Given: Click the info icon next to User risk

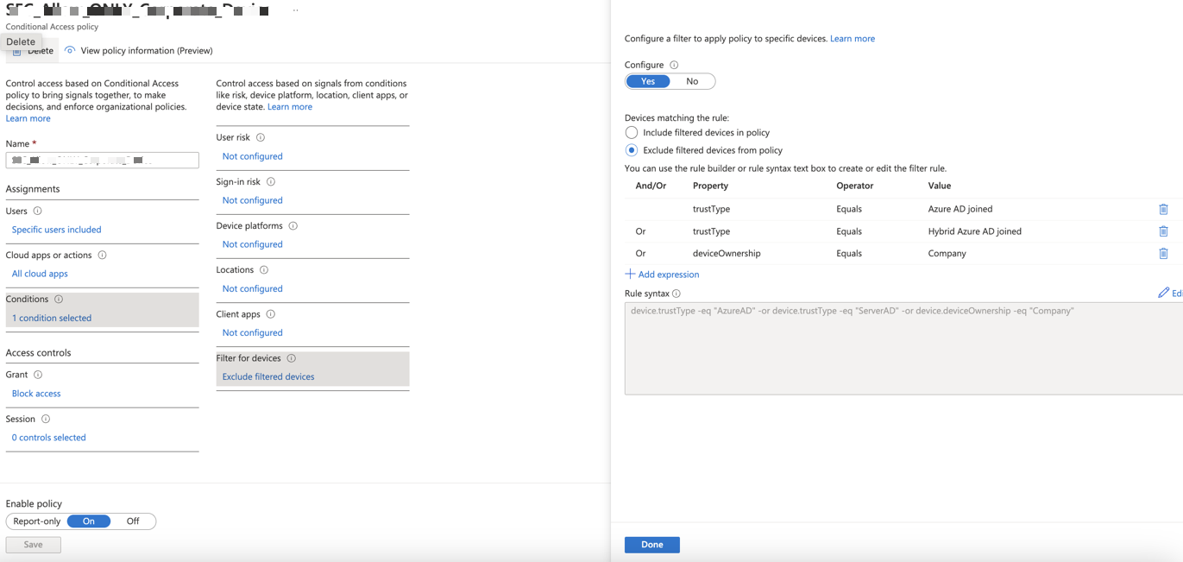Looking at the screenshot, I should pos(261,138).
